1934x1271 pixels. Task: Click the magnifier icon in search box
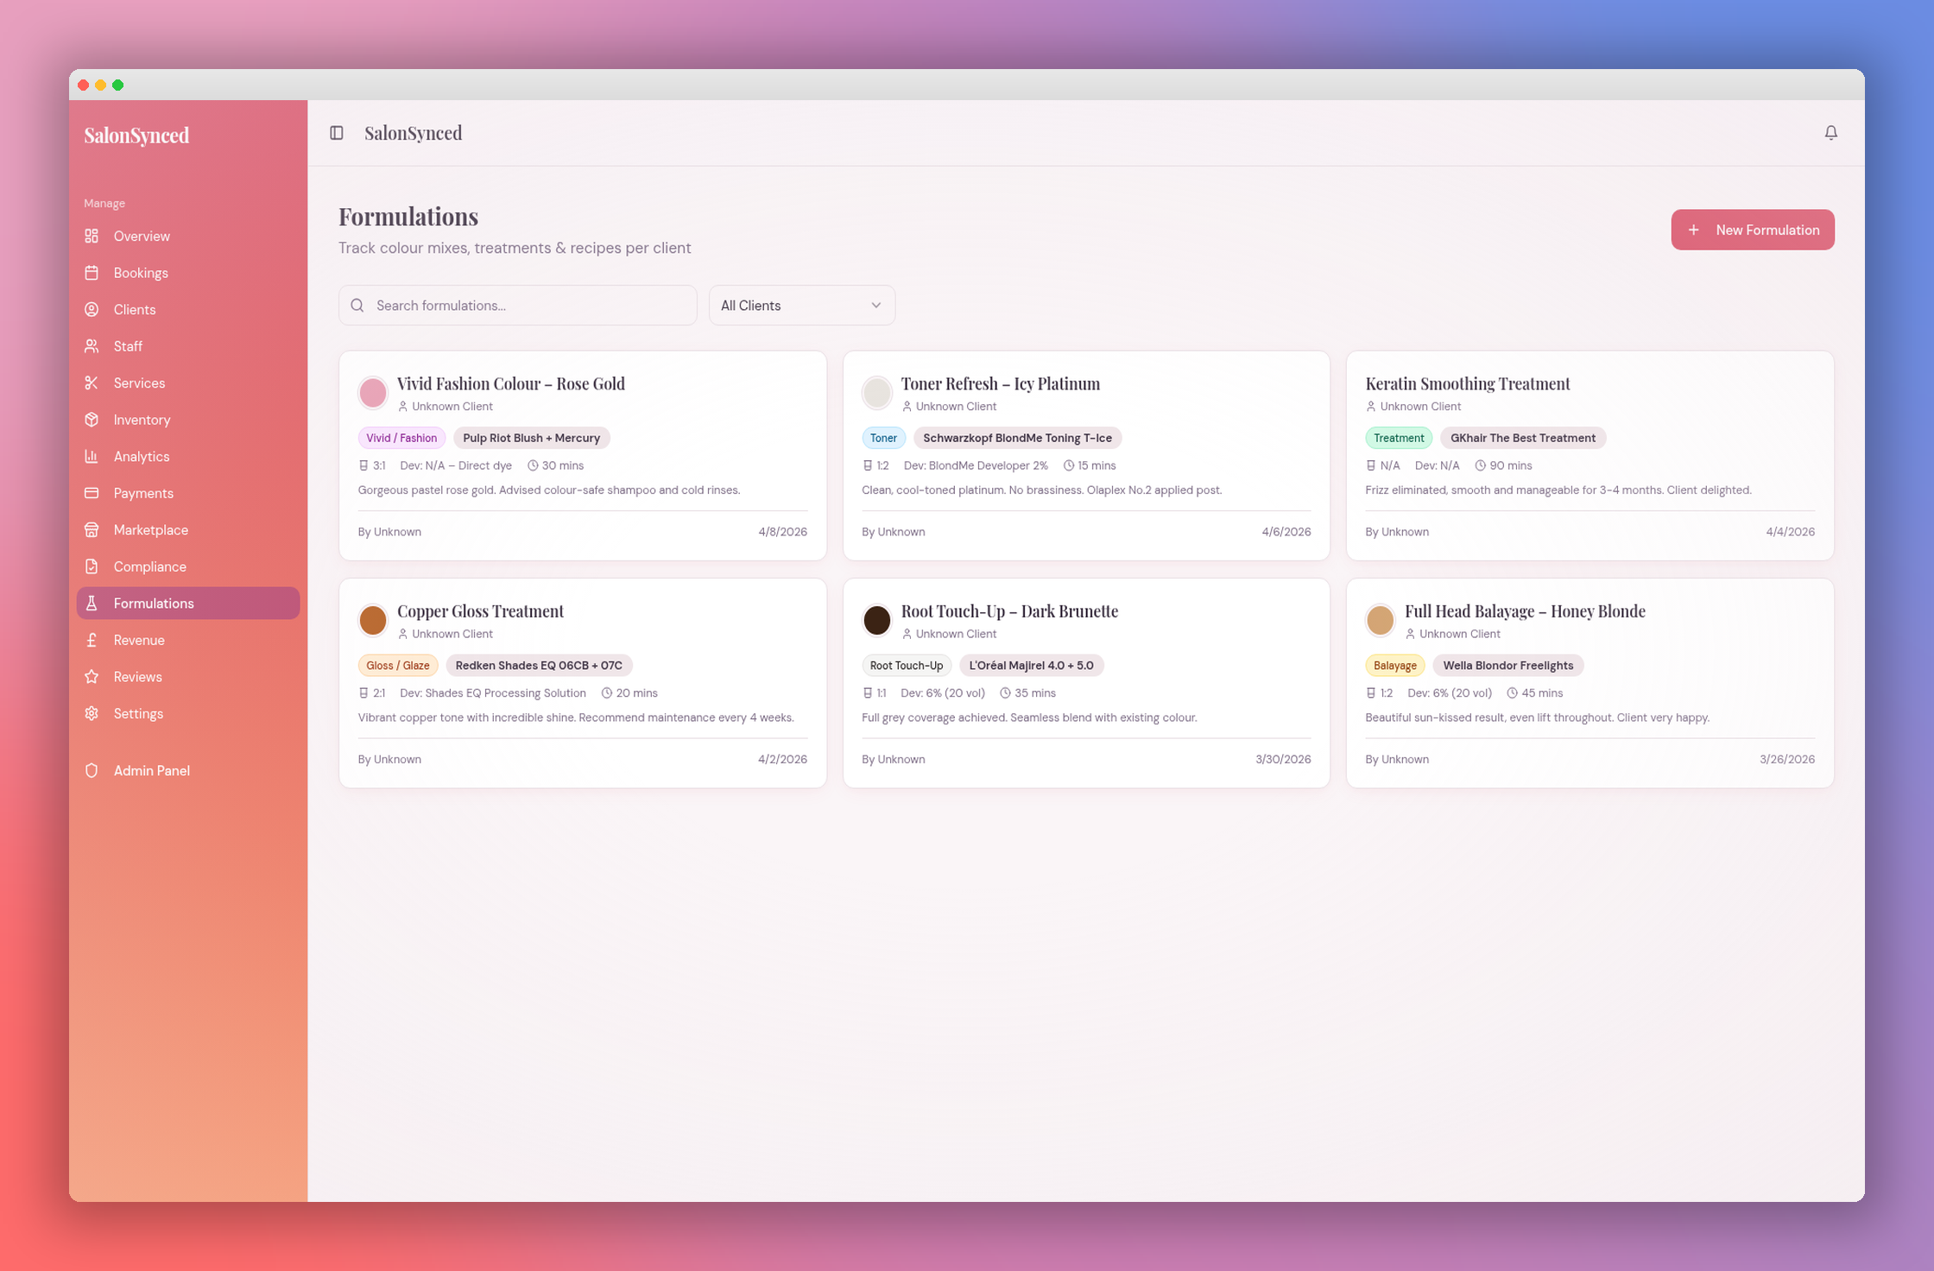pos(357,306)
